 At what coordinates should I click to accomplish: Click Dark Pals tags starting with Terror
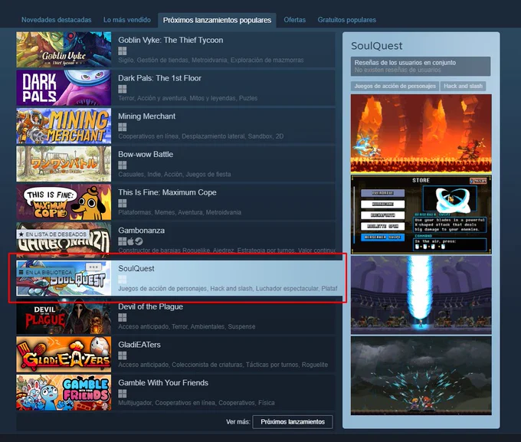coord(188,98)
